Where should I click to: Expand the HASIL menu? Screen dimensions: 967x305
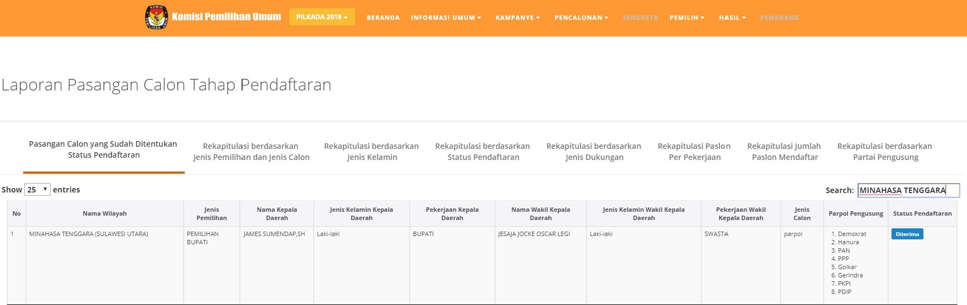click(x=732, y=18)
